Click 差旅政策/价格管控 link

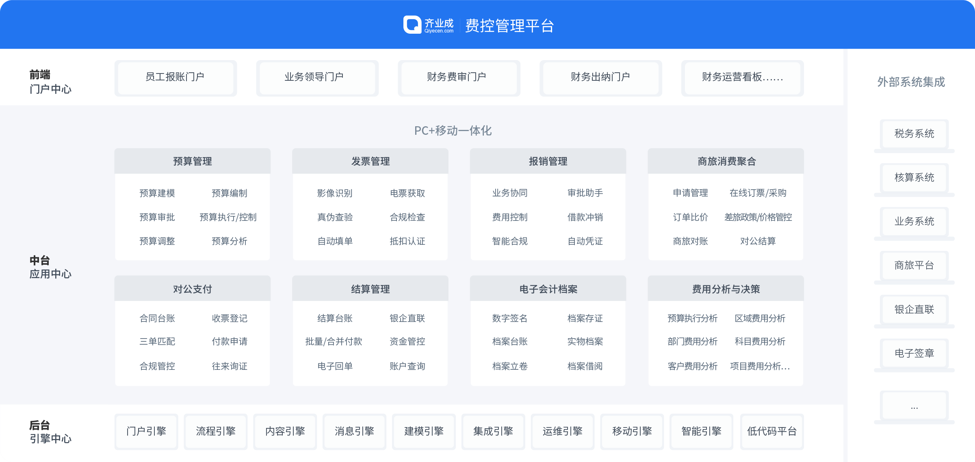[x=758, y=217]
